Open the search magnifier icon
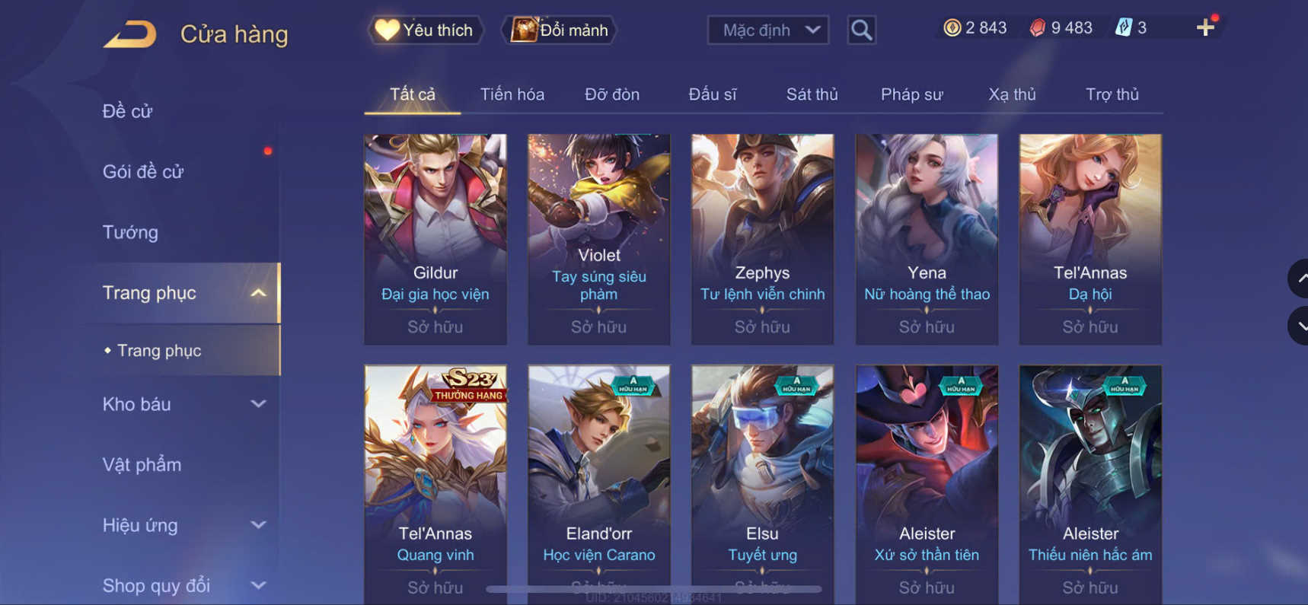Image resolution: width=1308 pixels, height=605 pixels. pyautogui.click(x=861, y=30)
